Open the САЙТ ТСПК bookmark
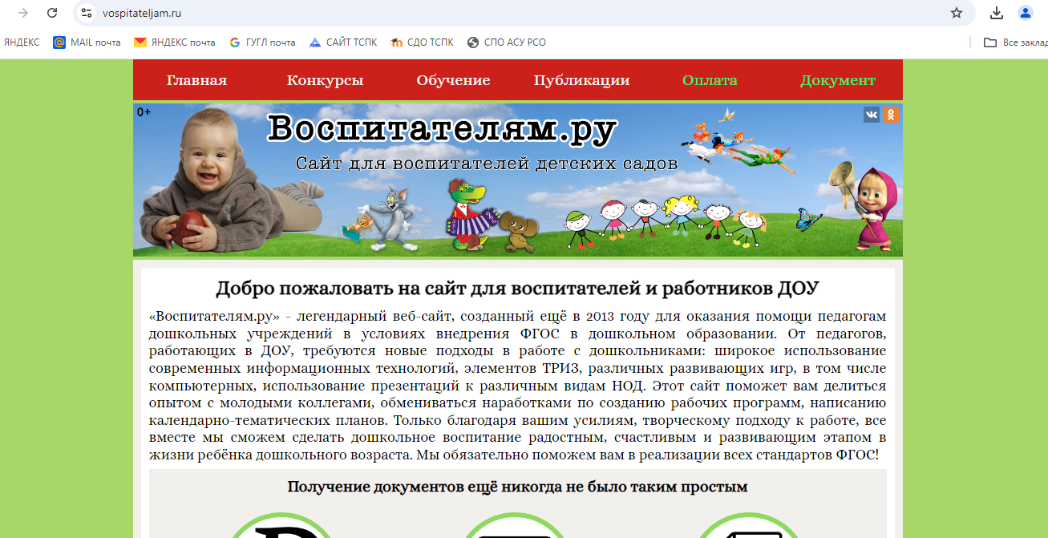Image resolution: width=1048 pixels, height=538 pixels. coord(343,42)
